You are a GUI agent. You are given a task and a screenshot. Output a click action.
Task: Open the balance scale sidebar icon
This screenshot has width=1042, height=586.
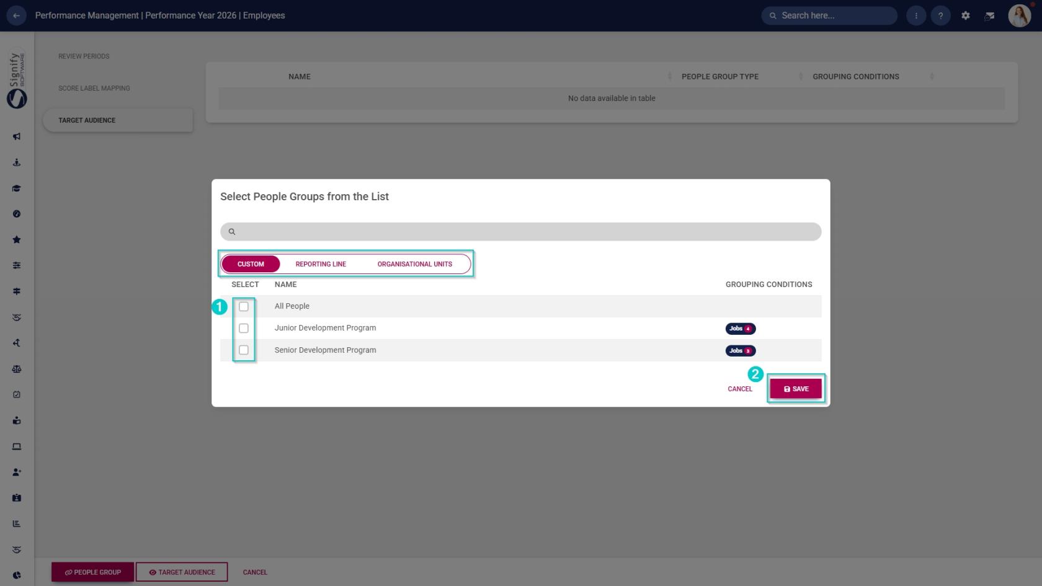tap(17, 369)
